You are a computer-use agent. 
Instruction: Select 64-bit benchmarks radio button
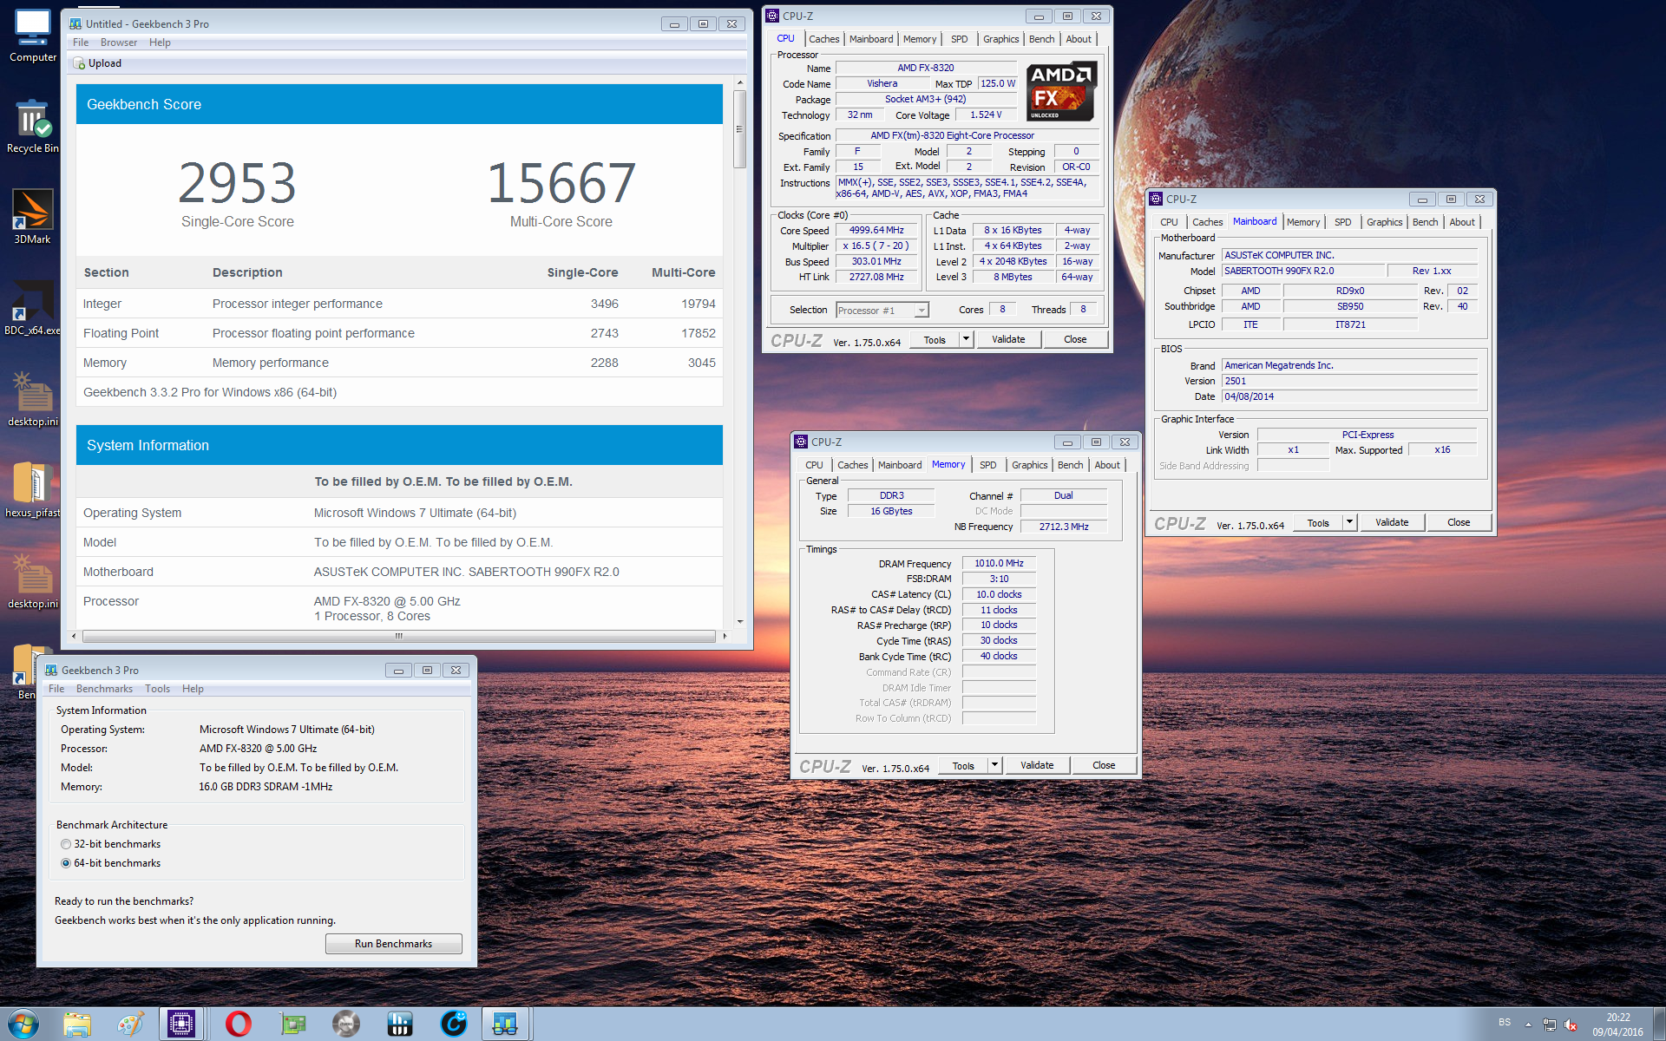click(x=66, y=863)
